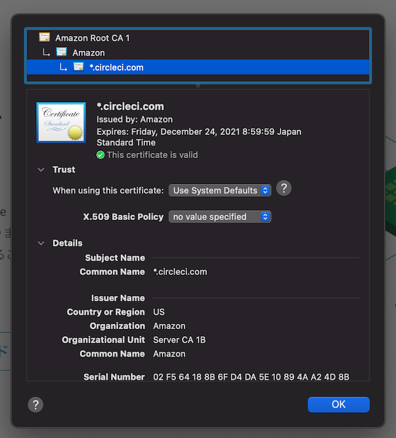Open help for trust settings question mark

point(284,188)
